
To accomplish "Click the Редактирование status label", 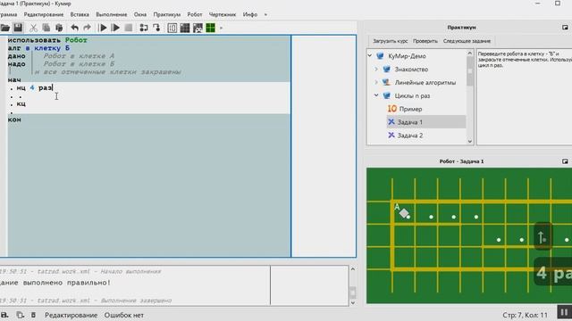I will [71, 315].
